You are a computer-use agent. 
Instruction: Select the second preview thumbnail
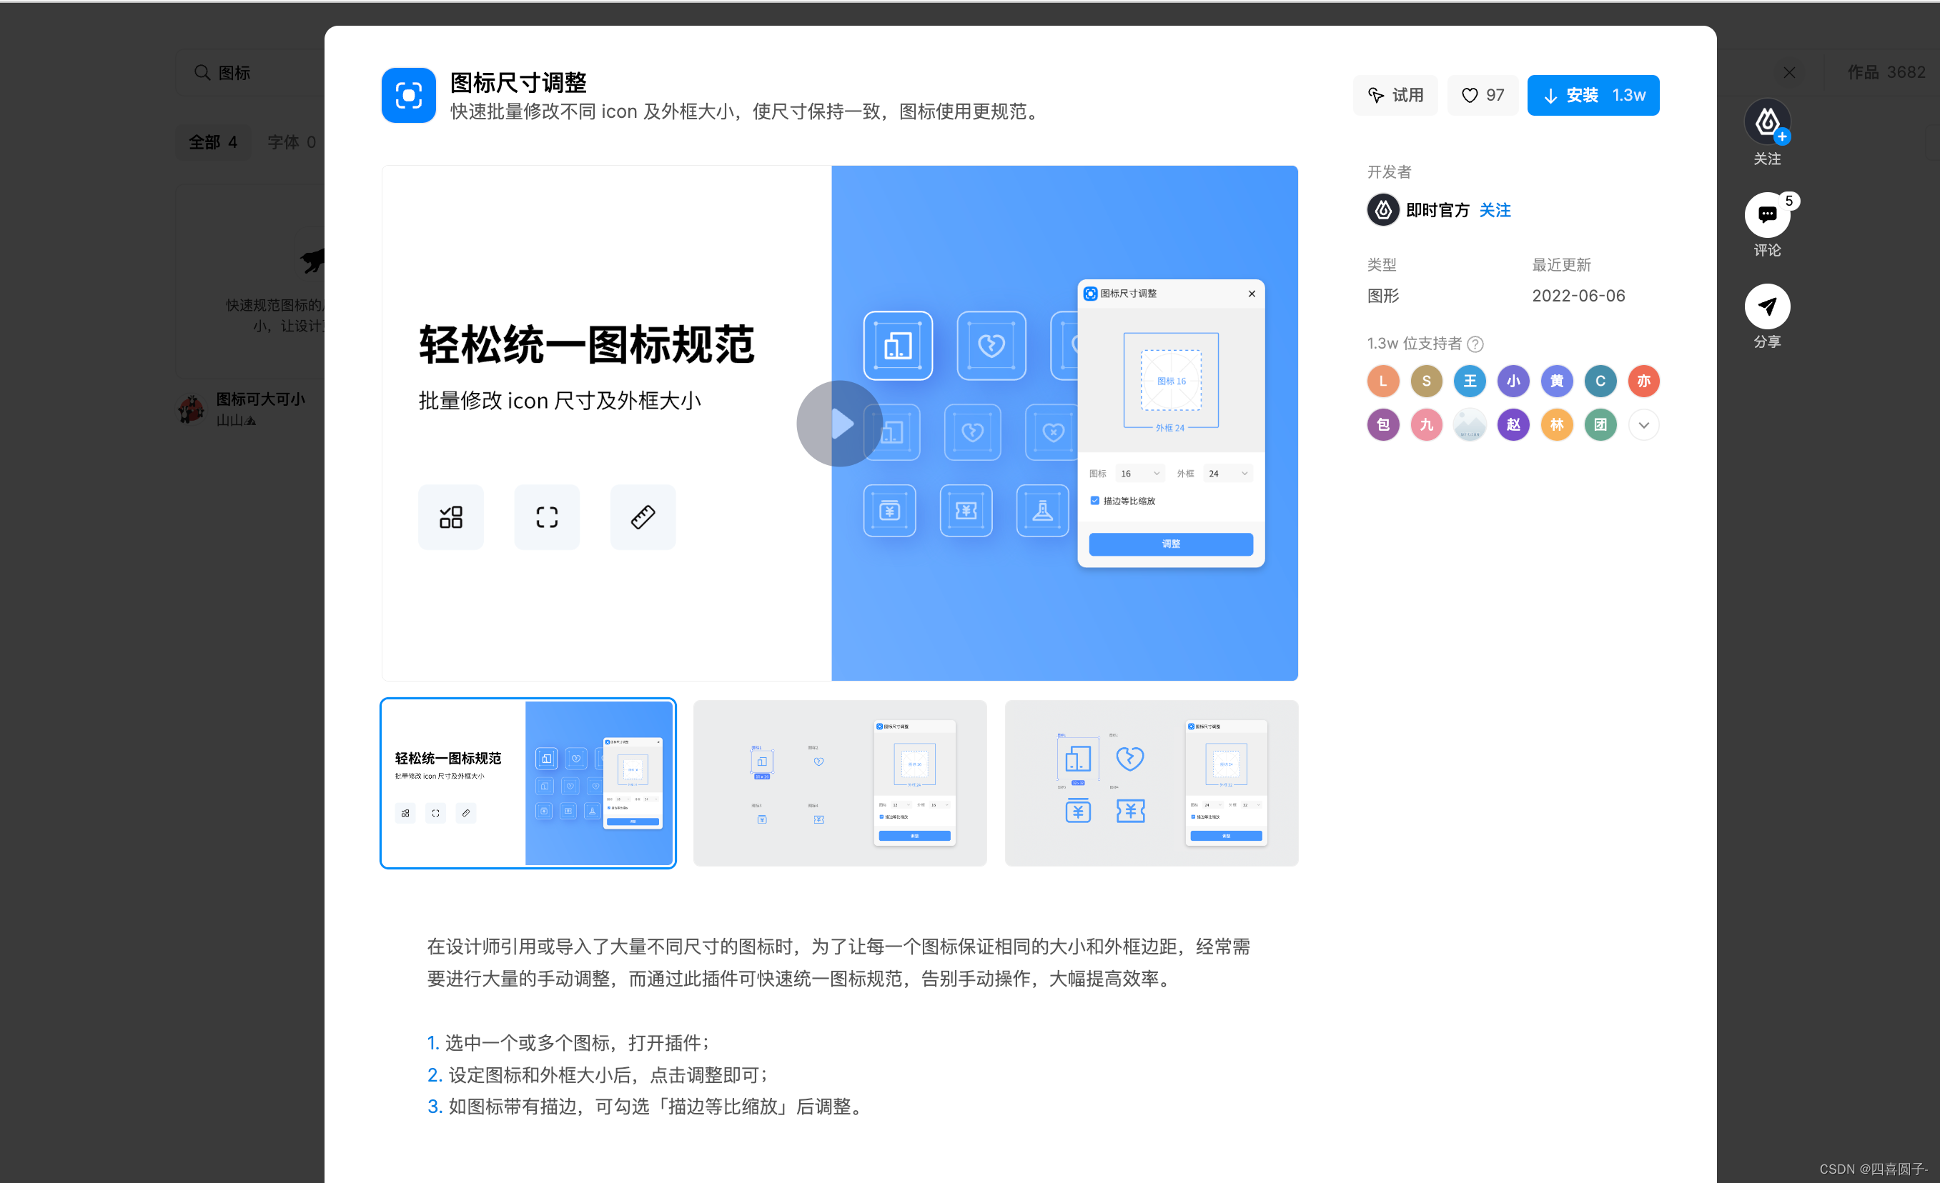click(839, 783)
